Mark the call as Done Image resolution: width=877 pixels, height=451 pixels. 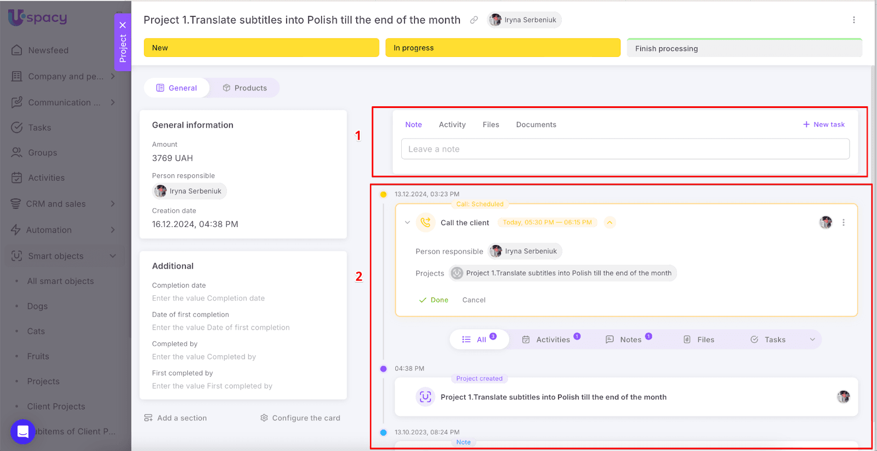pos(434,300)
